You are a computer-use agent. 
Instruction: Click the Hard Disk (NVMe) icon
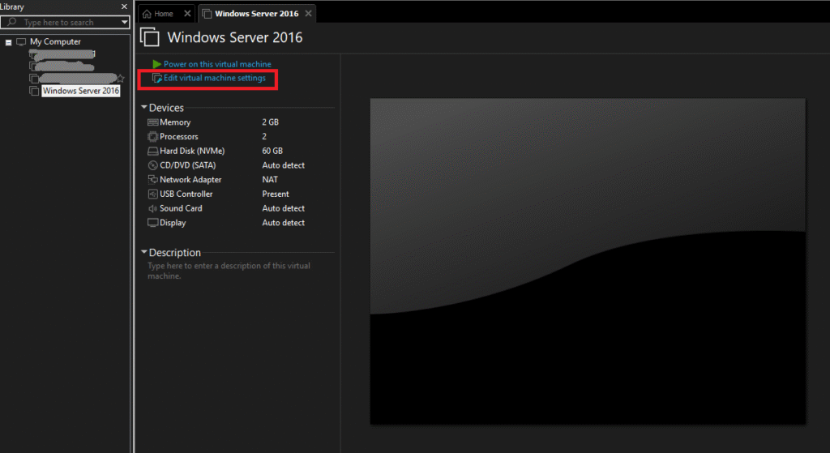click(153, 151)
